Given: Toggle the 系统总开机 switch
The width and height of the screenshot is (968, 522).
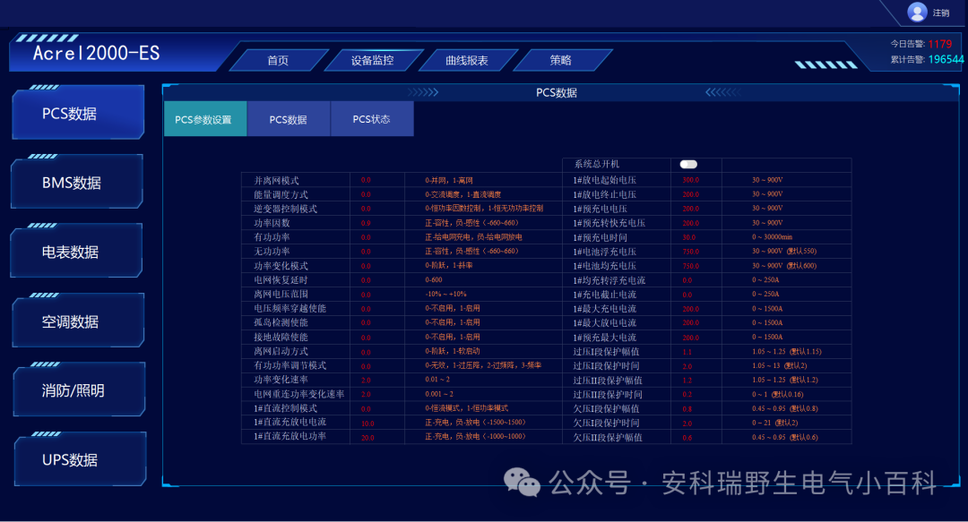Looking at the screenshot, I should click(688, 164).
